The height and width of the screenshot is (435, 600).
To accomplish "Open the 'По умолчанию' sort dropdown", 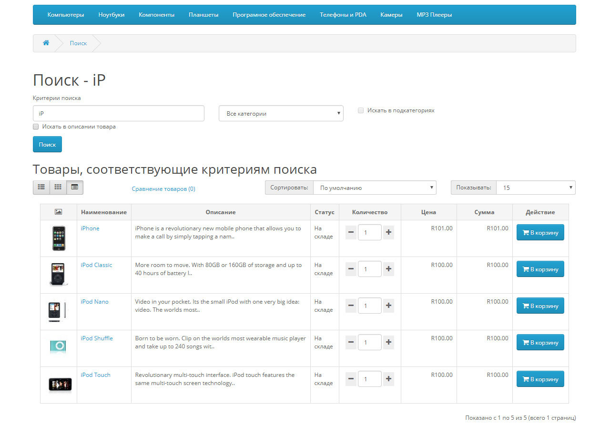I will pyautogui.click(x=375, y=188).
